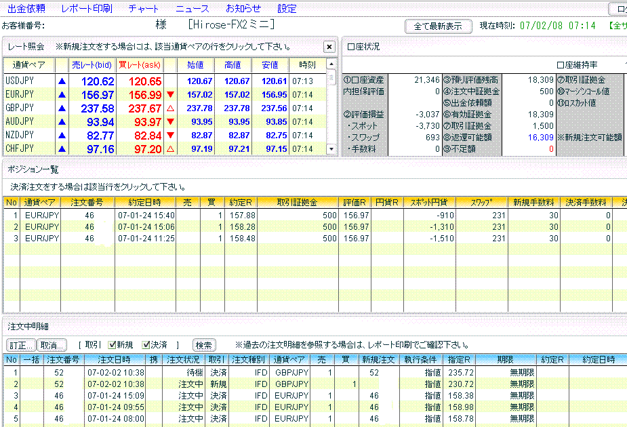This screenshot has height=427, width=627.
Task: Click the blue up triangle for EURJPY
Action: [62, 95]
